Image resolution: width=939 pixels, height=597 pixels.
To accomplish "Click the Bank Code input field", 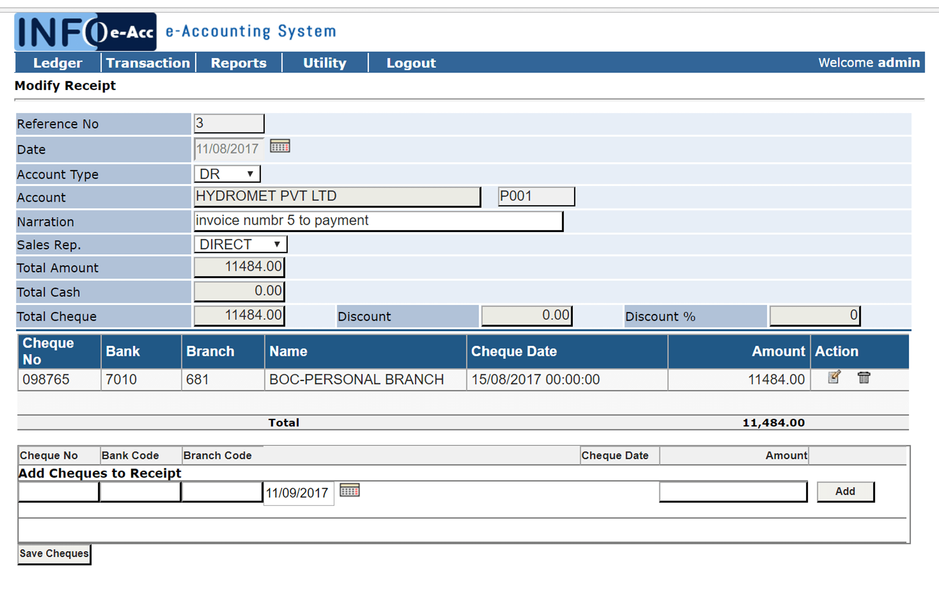I will 140,492.
